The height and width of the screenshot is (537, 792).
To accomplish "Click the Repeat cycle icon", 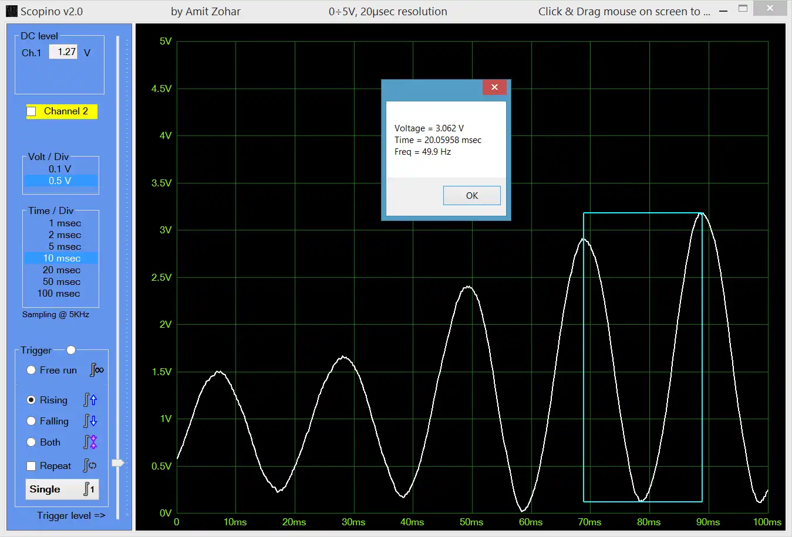I will [x=90, y=465].
